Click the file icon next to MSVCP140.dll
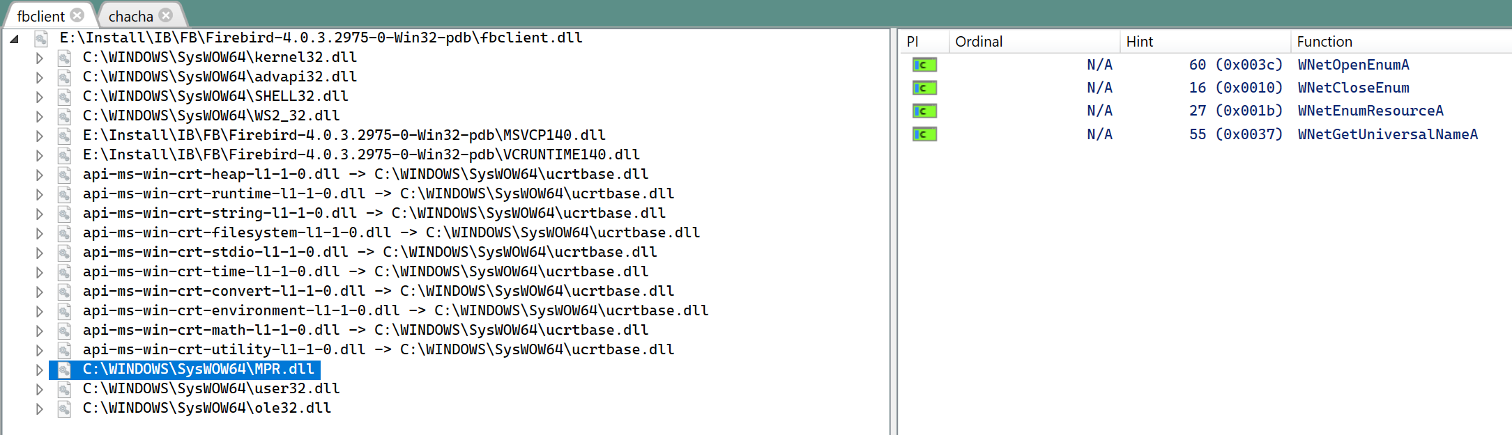Image resolution: width=1512 pixels, height=435 pixels. tap(64, 136)
